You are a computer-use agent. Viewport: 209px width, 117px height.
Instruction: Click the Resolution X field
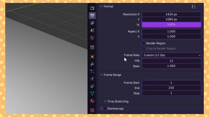(171, 14)
